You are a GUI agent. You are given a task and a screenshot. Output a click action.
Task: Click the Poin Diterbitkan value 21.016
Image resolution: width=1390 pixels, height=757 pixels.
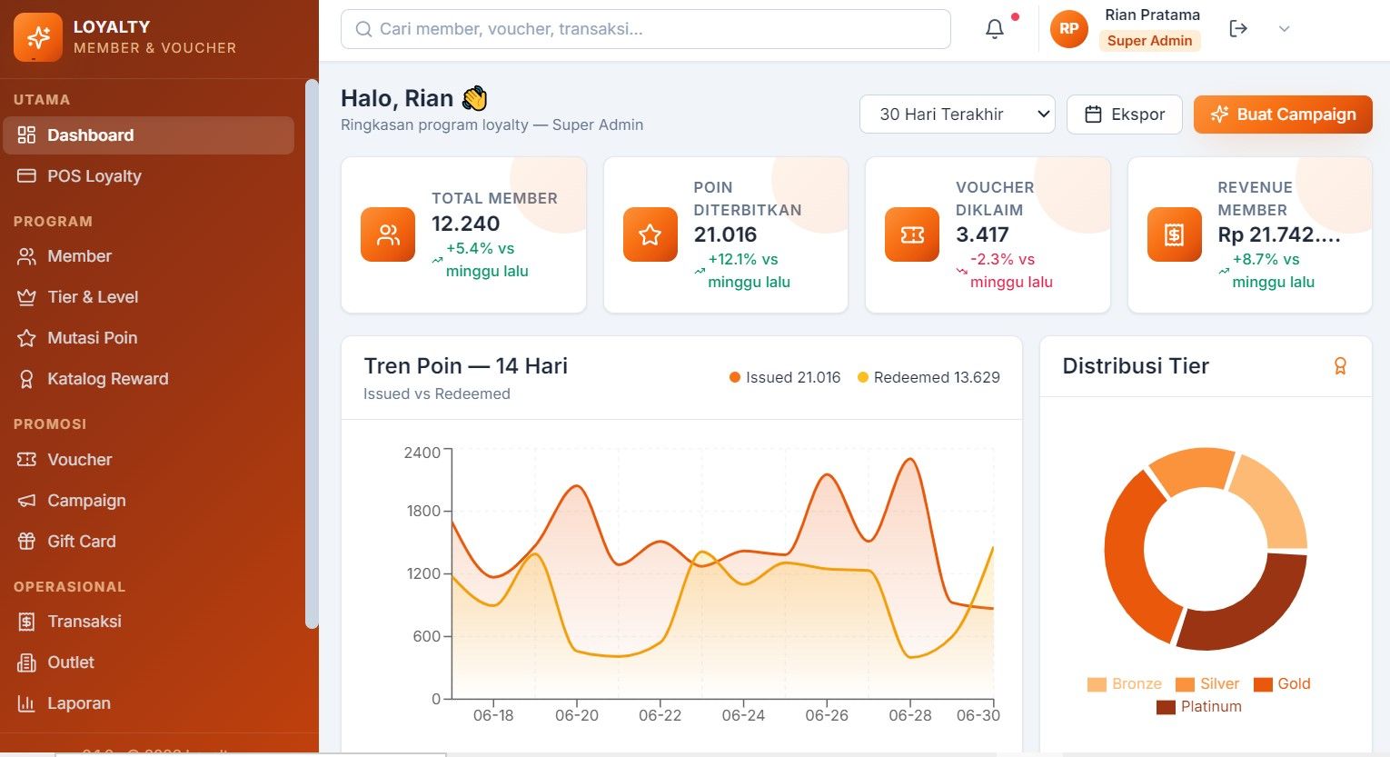(x=725, y=234)
